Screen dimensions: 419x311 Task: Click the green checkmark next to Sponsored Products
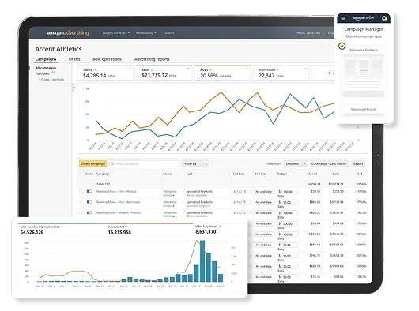click(342, 46)
